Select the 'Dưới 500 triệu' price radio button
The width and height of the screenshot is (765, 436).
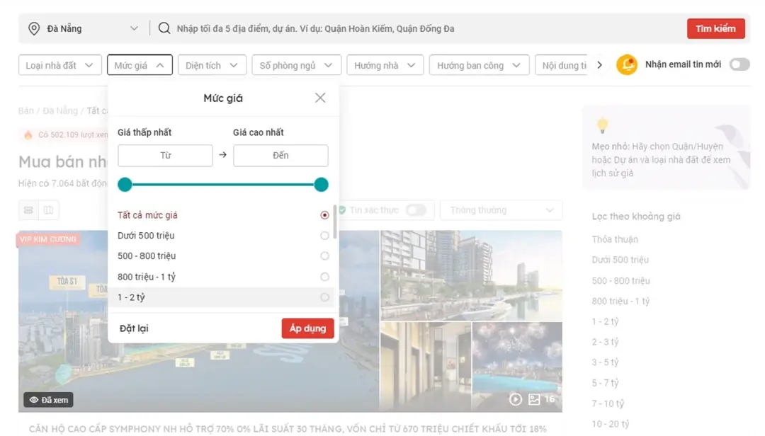point(324,235)
